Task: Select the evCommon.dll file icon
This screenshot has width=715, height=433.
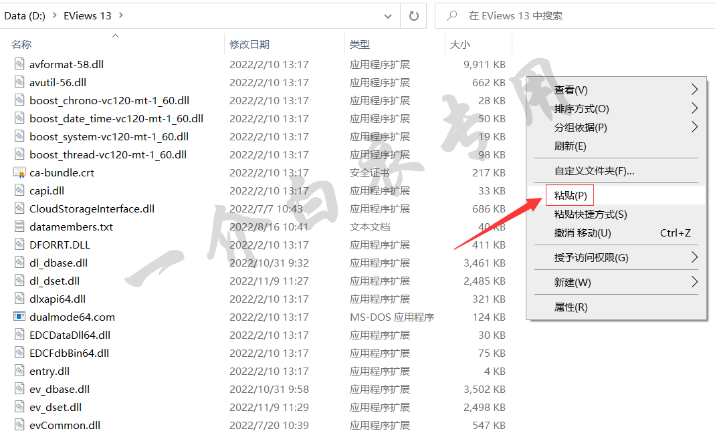Action: coord(19,425)
